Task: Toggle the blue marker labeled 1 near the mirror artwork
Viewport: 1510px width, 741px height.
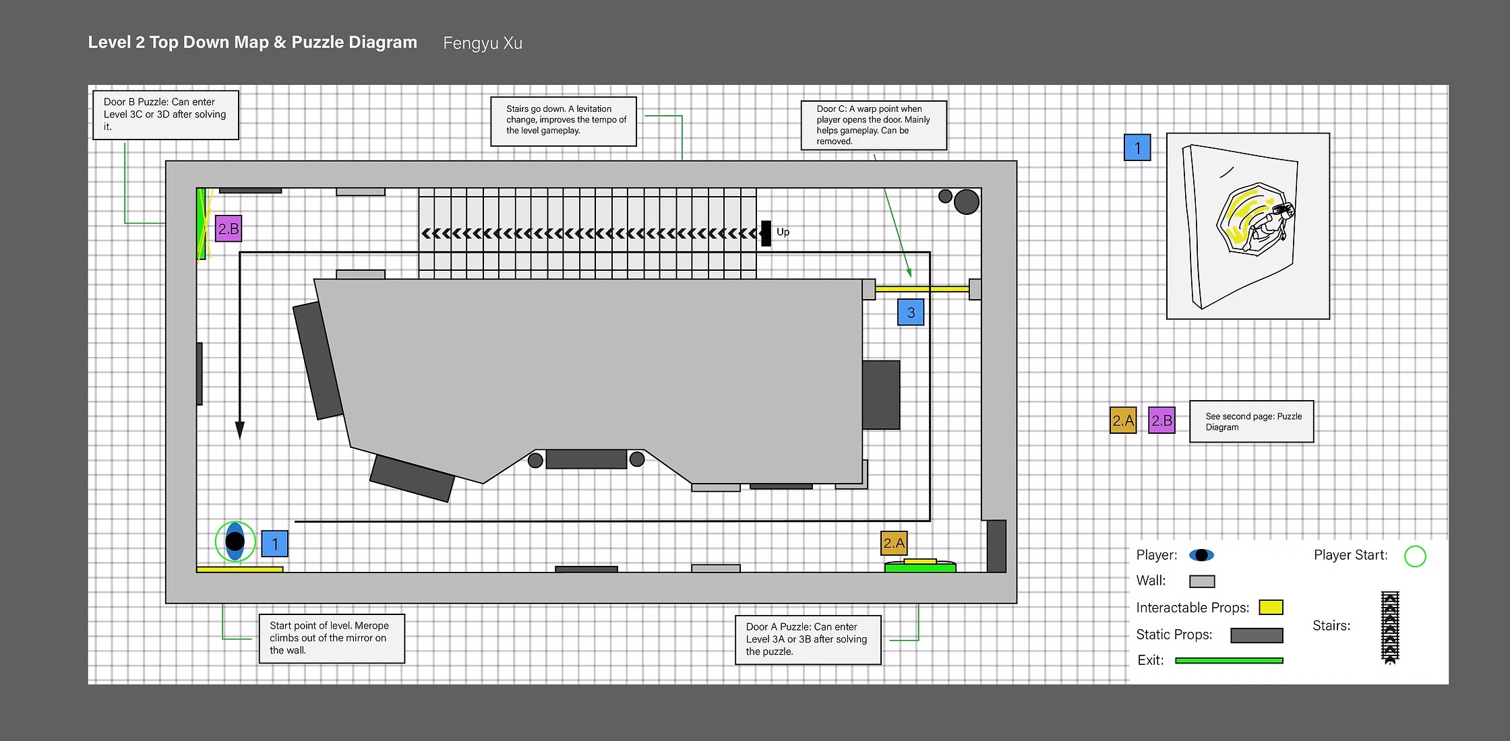Action: pos(1137,148)
